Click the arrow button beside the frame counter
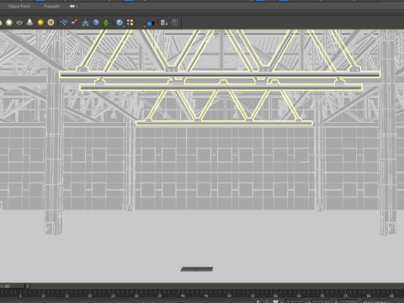404x303 pixels. pyautogui.click(x=28, y=286)
